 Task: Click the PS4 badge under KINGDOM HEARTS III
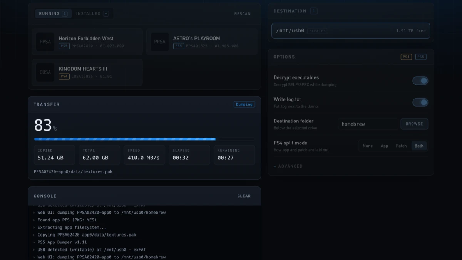tap(64, 76)
